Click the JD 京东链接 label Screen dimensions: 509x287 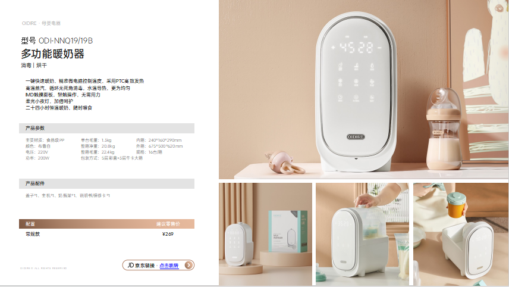pos(141,265)
